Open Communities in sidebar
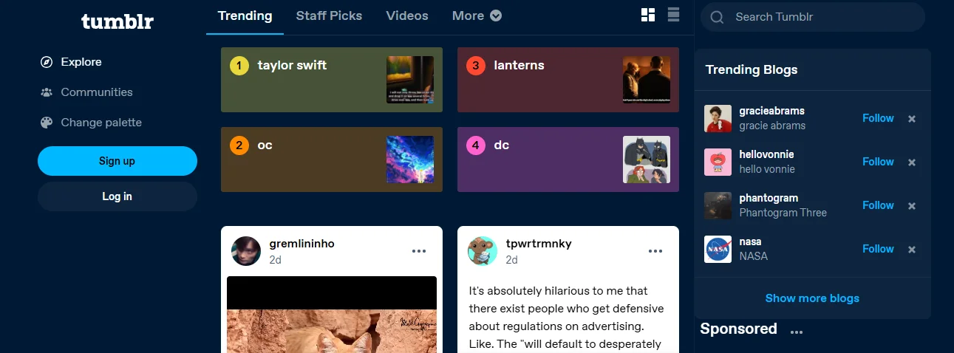The image size is (954, 353). (x=97, y=92)
